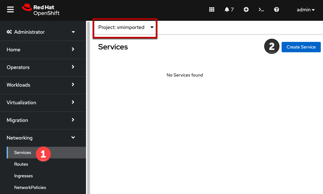
Task: Expand the Workloads section
Action: pyautogui.click(x=41, y=85)
